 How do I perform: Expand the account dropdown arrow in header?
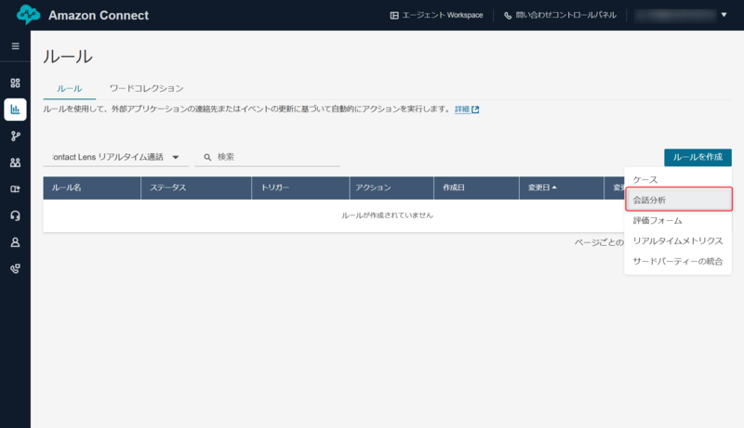724,15
